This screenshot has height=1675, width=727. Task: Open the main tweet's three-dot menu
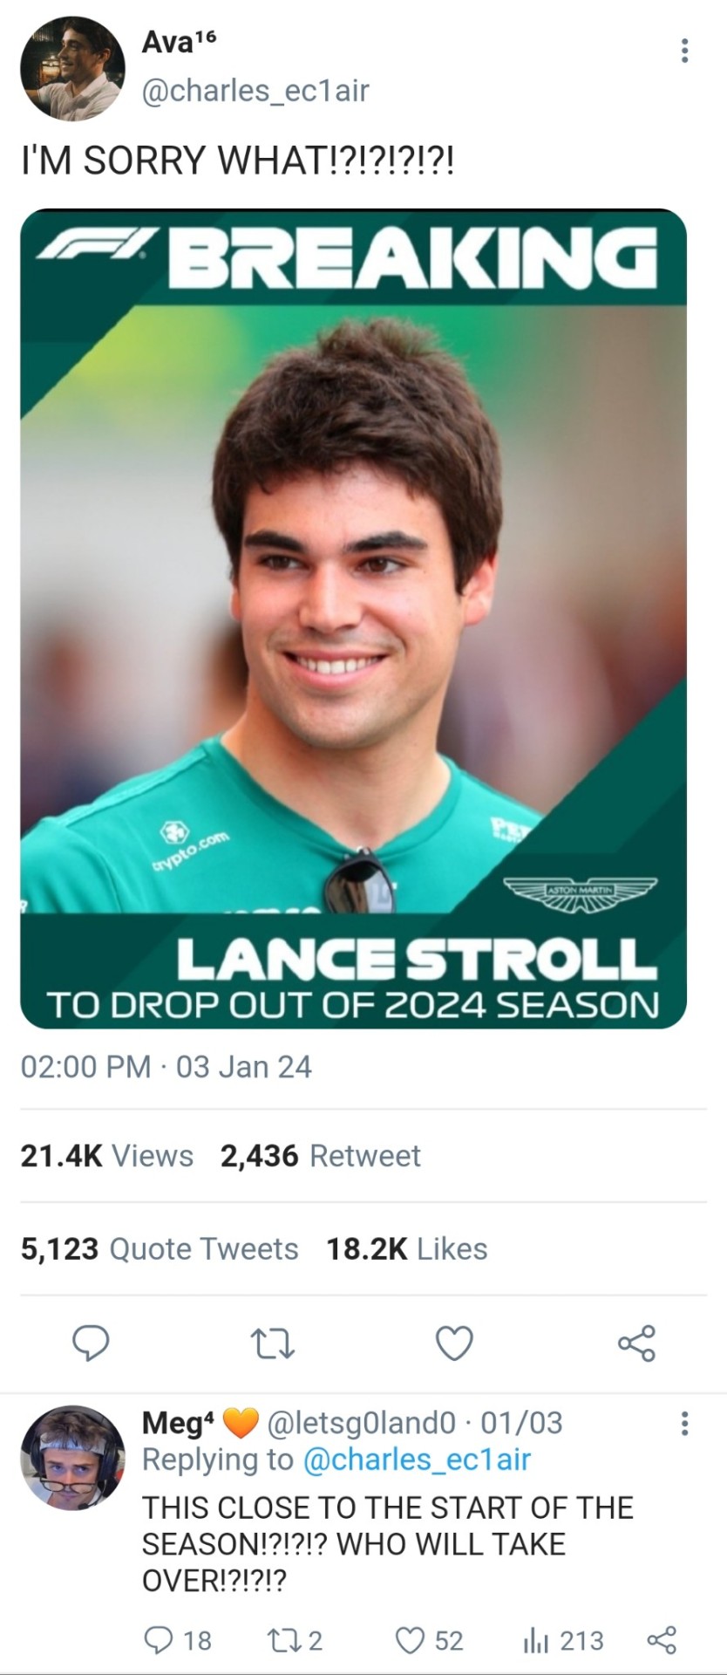pyautogui.click(x=684, y=51)
